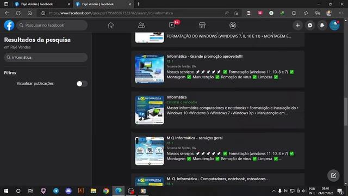Open the tab actions menu icon
The height and width of the screenshot is (196, 348).
[6, 4]
